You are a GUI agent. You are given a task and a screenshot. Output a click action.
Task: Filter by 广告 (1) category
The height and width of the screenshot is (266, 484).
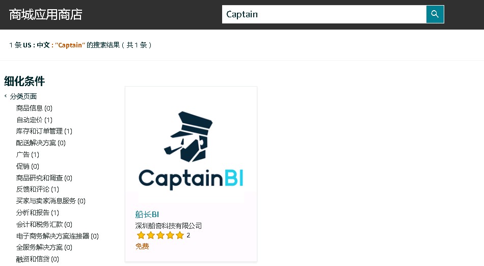tap(28, 154)
